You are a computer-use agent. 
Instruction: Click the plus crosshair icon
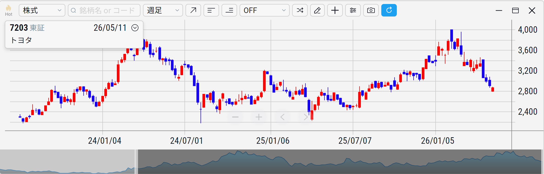(335, 10)
